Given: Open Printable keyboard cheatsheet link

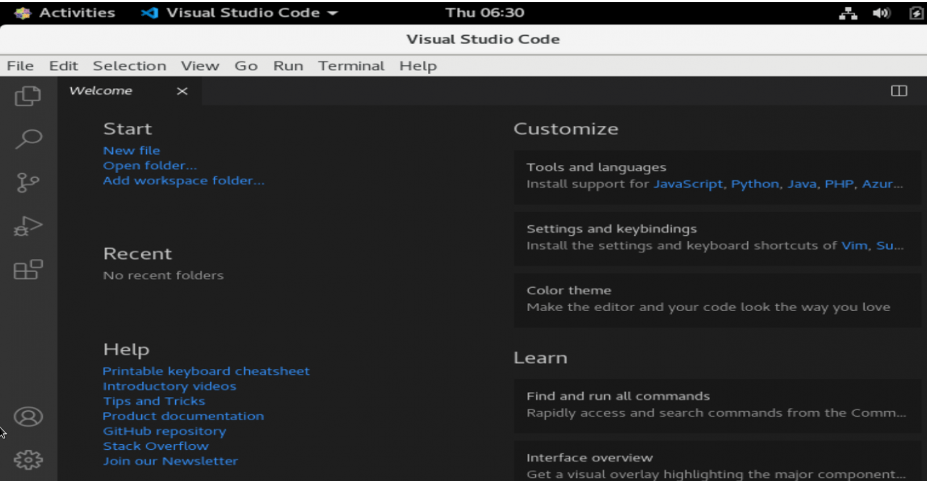Looking at the screenshot, I should coord(206,371).
